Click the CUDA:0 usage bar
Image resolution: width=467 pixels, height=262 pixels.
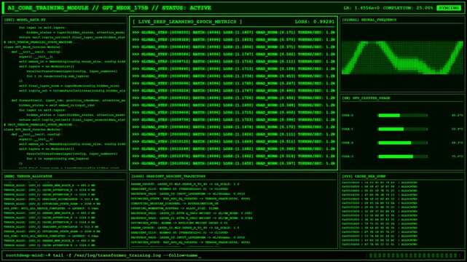pyautogui.click(x=402, y=116)
